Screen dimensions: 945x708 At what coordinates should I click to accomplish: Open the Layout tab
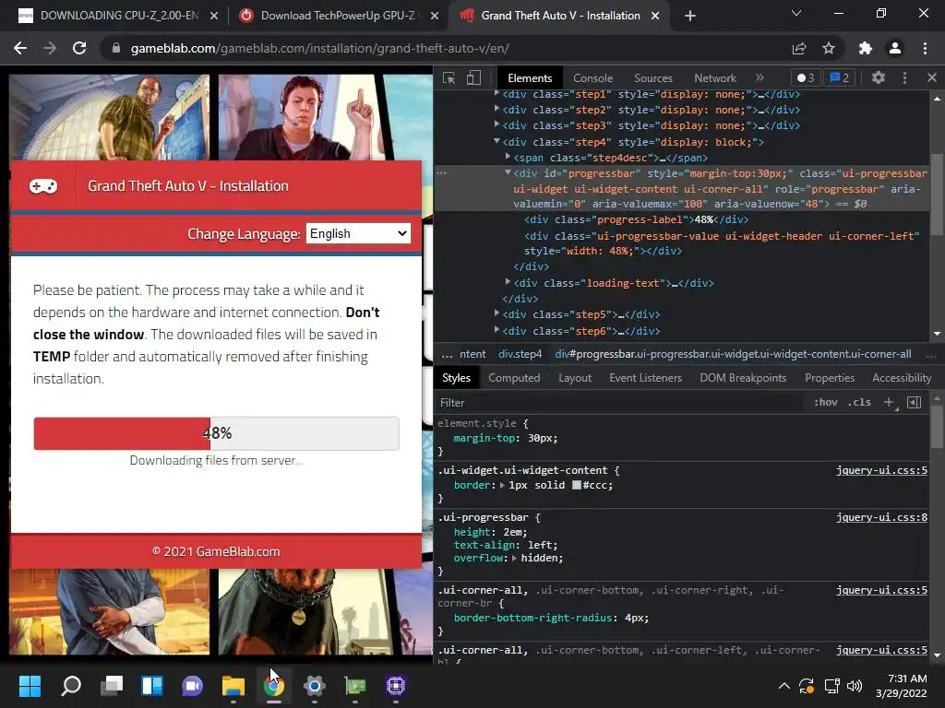pyautogui.click(x=575, y=378)
